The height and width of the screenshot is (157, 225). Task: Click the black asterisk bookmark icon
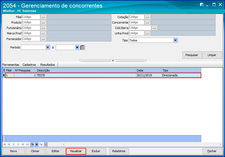pyautogui.click(x=37, y=144)
